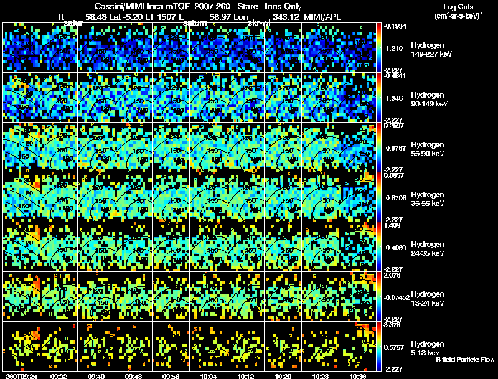This screenshot has height=379, width=498.
Task: Open the 149-227 keV panel at 10:36
Action: (357, 48)
